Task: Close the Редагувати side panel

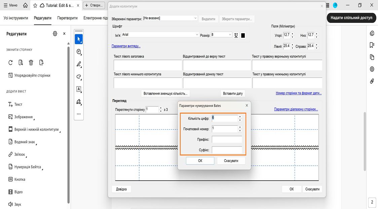Action: coord(64,34)
